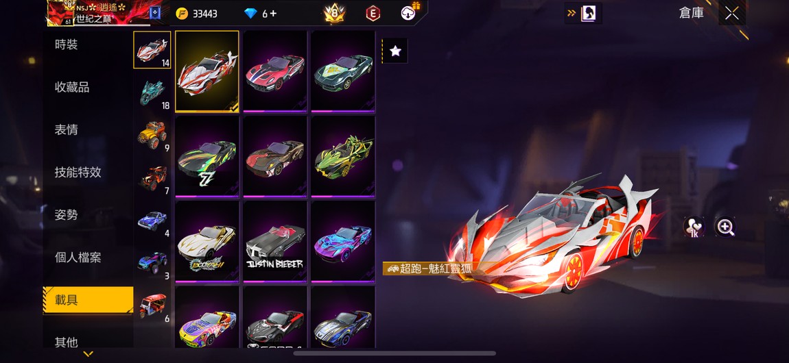This screenshot has width=789, height=363.
Task: Open the 時裝 tab
Action: click(66, 45)
